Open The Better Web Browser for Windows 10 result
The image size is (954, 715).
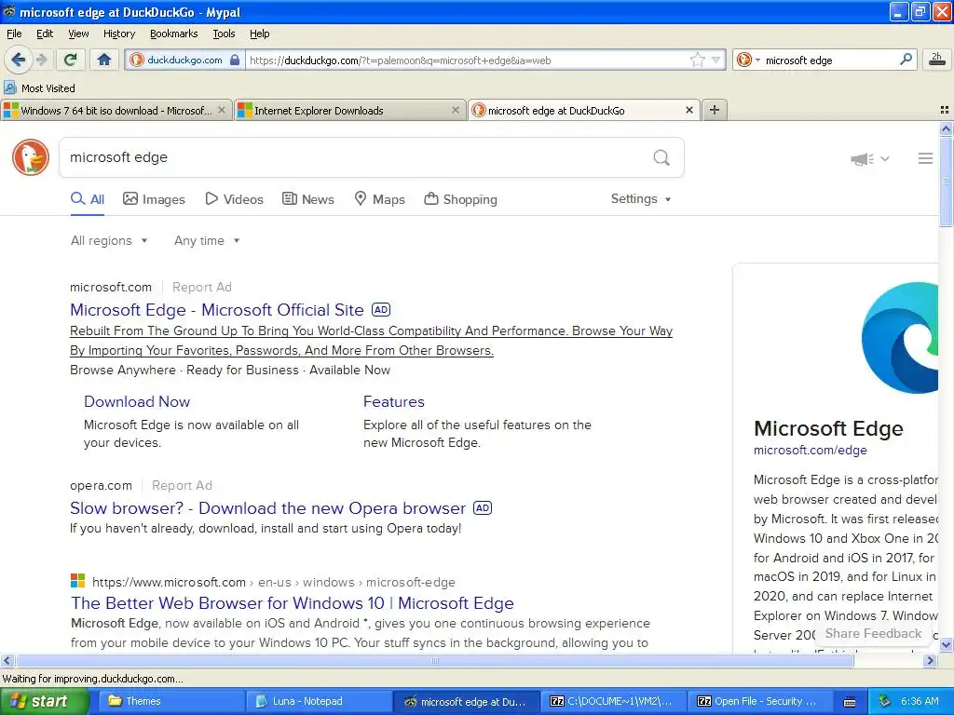292,603
